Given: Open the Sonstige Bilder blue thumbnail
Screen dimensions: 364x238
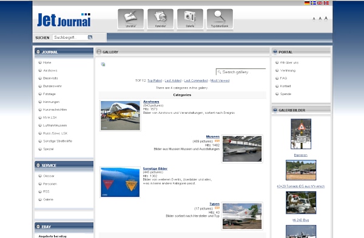Looking at the screenshot, I should coord(120,182).
